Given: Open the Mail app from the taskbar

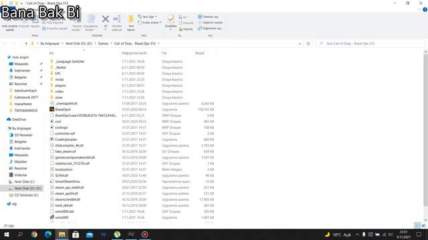Looking at the screenshot, I should [x=90, y=234].
